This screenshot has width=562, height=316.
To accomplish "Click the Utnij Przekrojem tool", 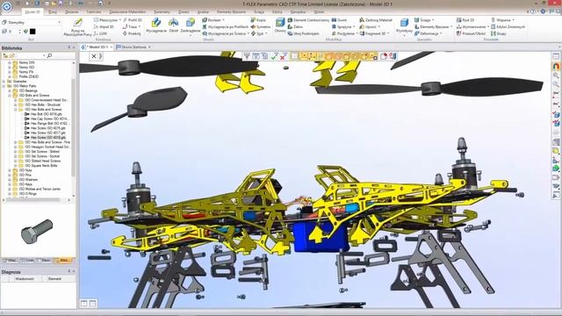I will point(303,33).
